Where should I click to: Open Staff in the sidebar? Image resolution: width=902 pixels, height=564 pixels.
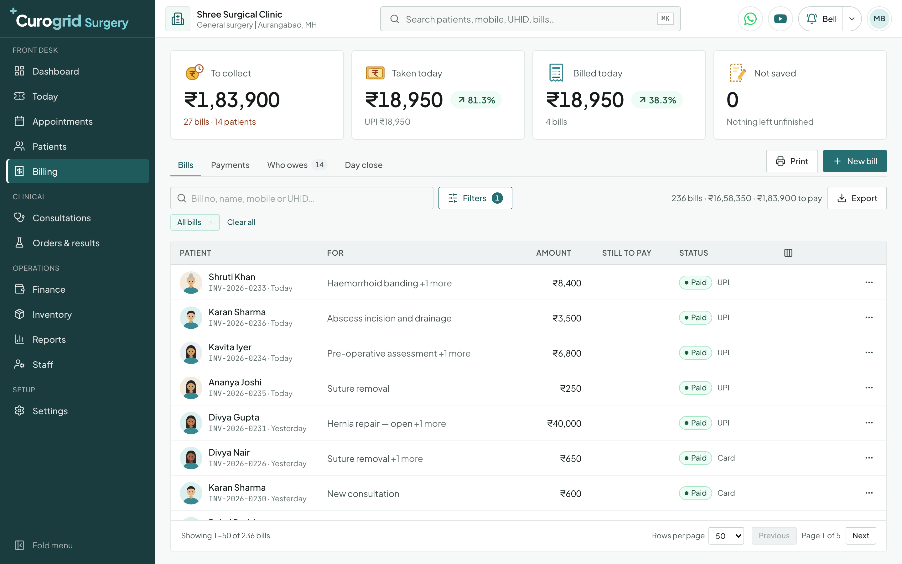pyautogui.click(x=78, y=364)
